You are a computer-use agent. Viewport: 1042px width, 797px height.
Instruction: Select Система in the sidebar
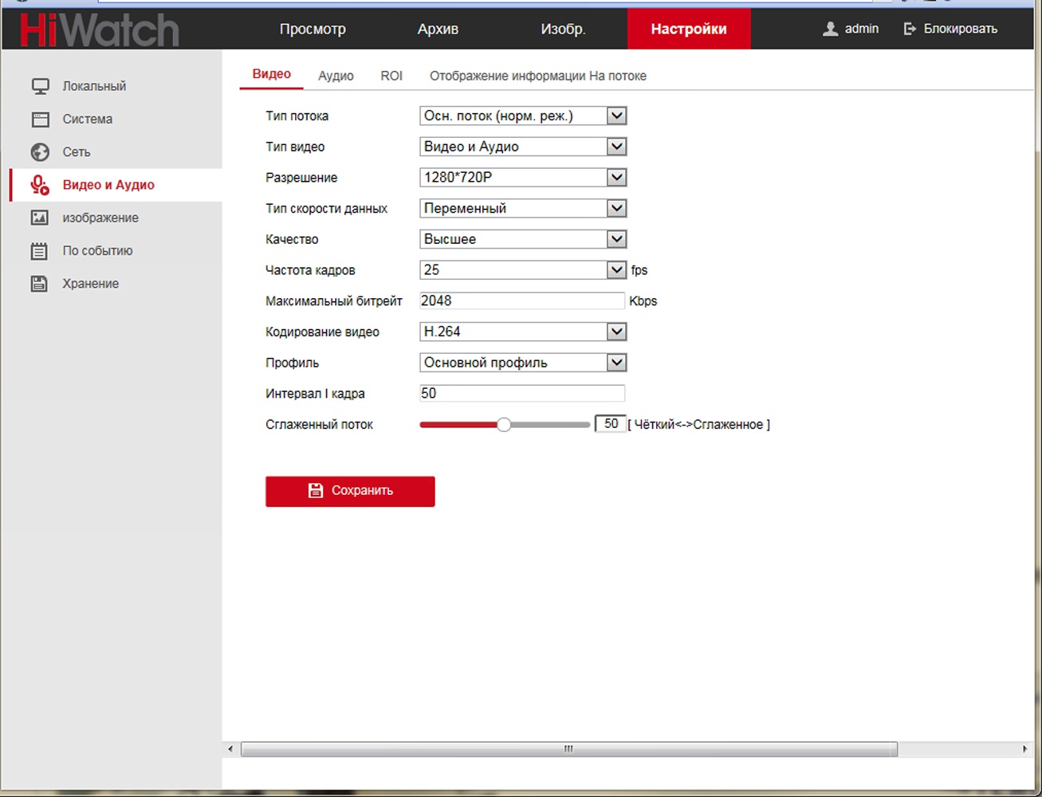coord(88,120)
